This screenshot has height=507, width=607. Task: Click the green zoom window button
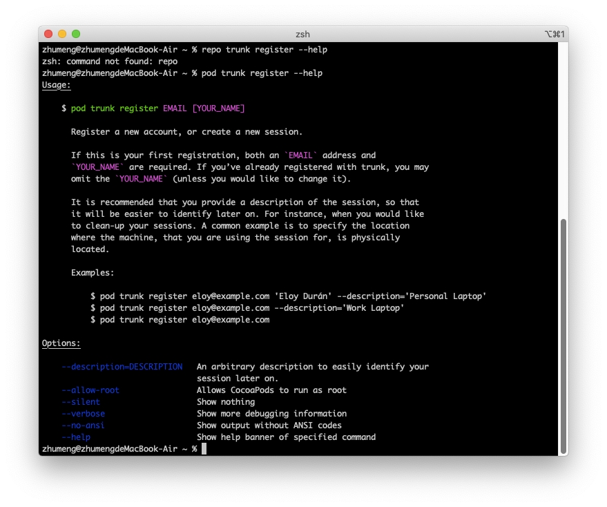click(76, 34)
